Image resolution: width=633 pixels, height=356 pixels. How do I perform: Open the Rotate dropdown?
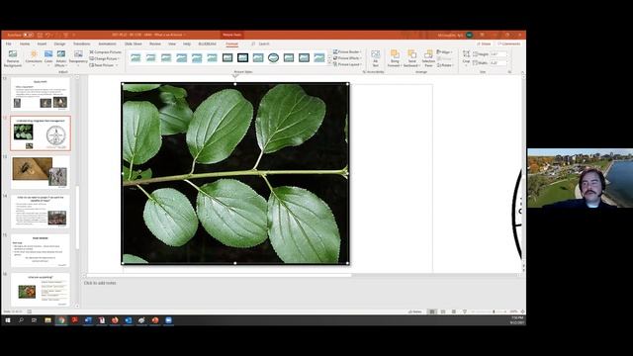tap(445, 65)
